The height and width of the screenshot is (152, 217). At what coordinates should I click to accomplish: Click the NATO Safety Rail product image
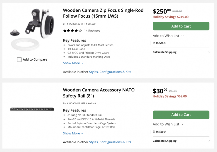32,109
